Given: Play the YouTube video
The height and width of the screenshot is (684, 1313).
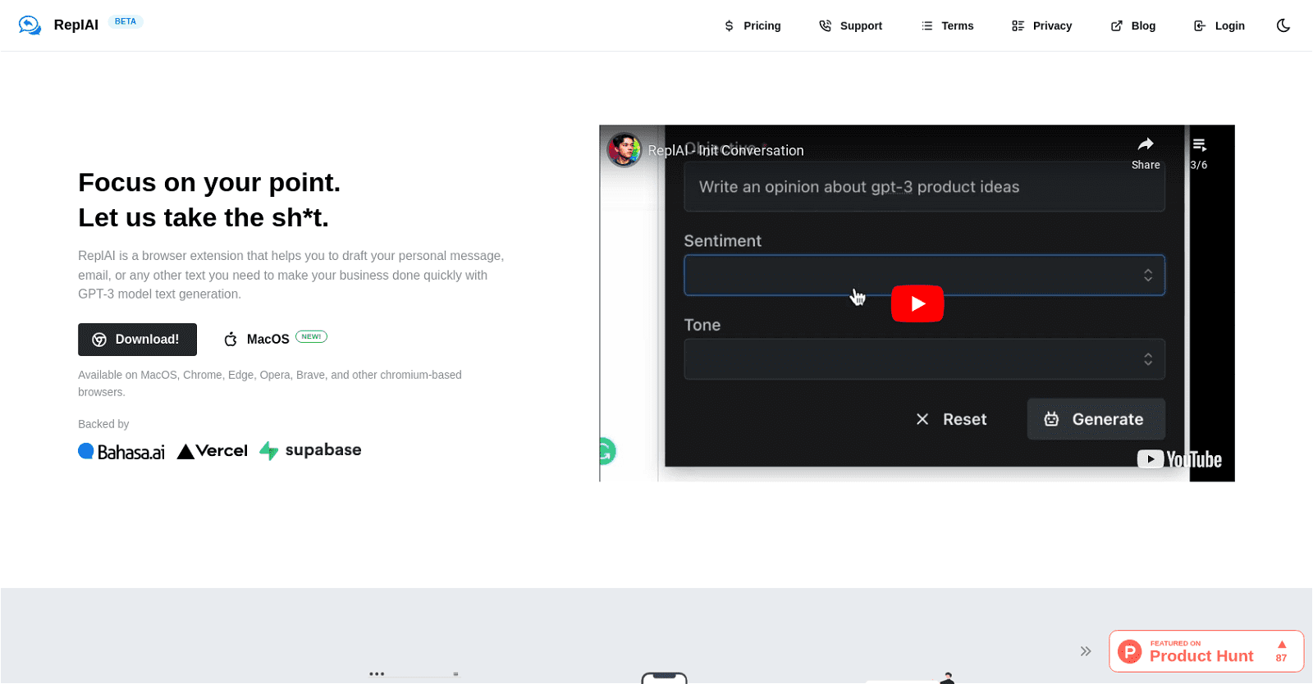Looking at the screenshot, I should tap(917, 303).
